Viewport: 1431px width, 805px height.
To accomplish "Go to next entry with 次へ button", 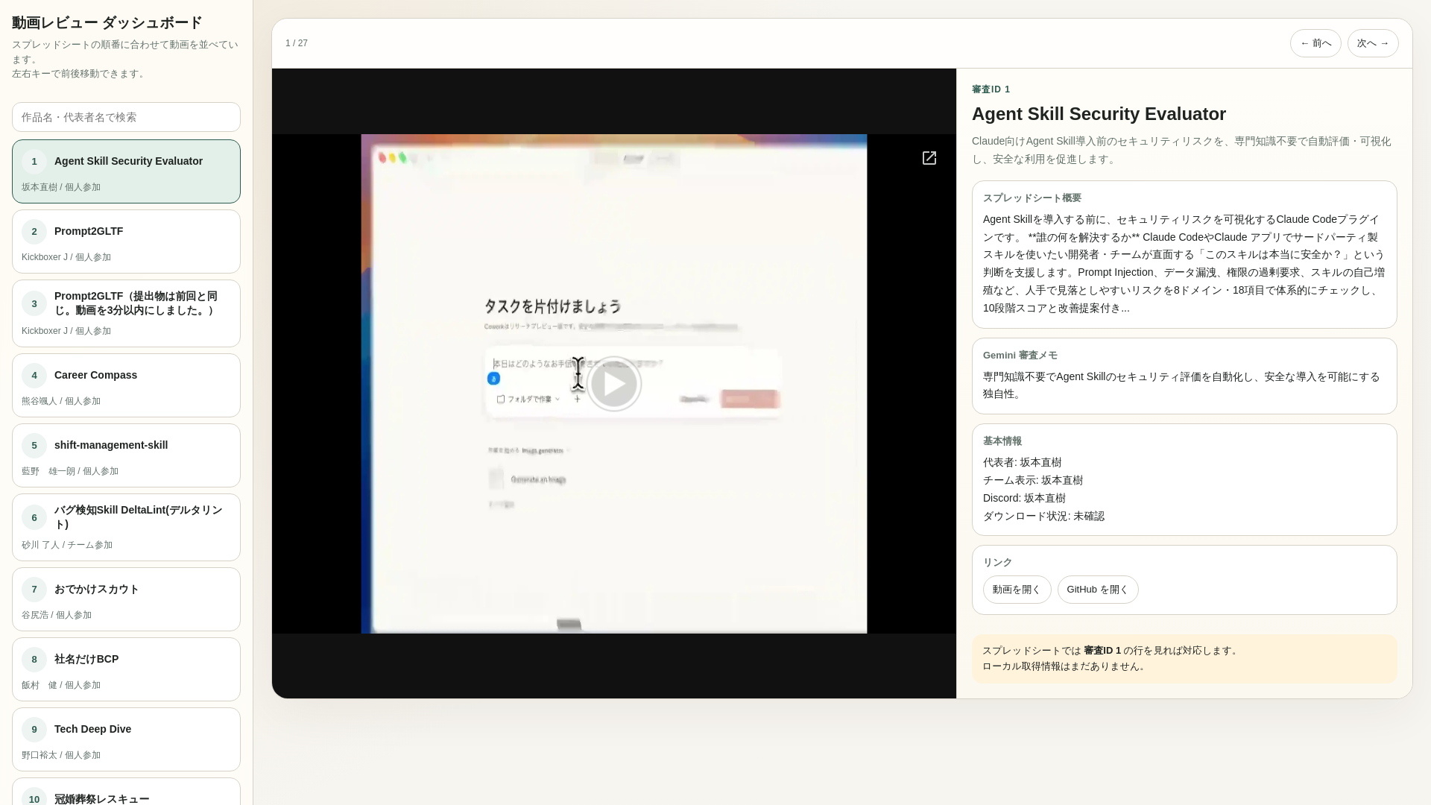I will (1373, 43).
